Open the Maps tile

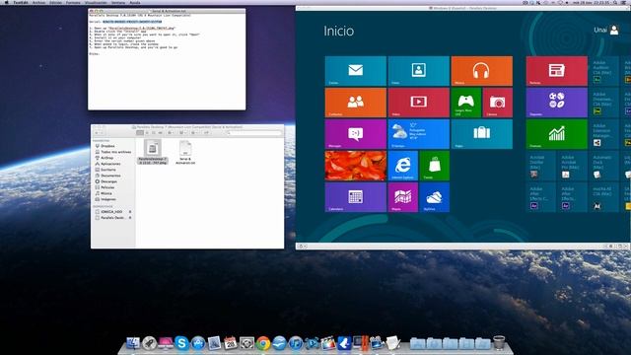click(x=403, y=197)
